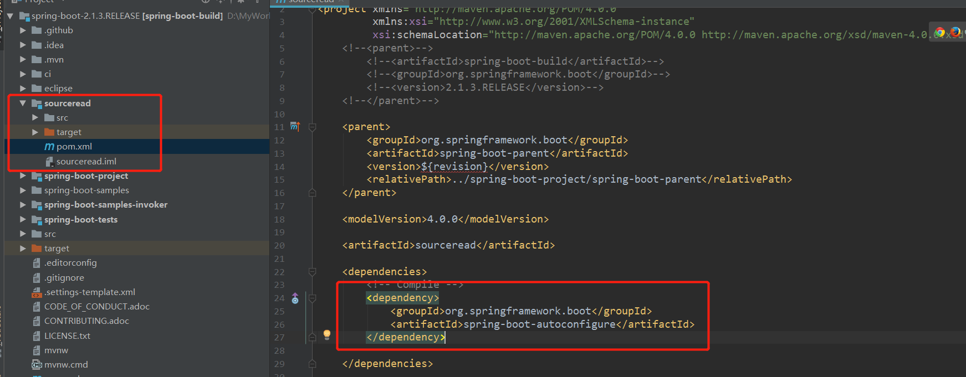The image size is (966, 377).
Task: Select sourceread.iml in the project tree
Action: point(86,161)
